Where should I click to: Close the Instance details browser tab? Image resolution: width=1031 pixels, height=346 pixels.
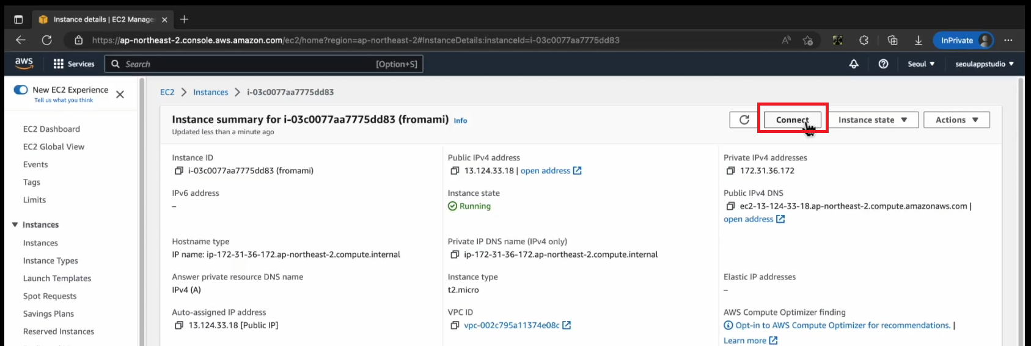164,20
